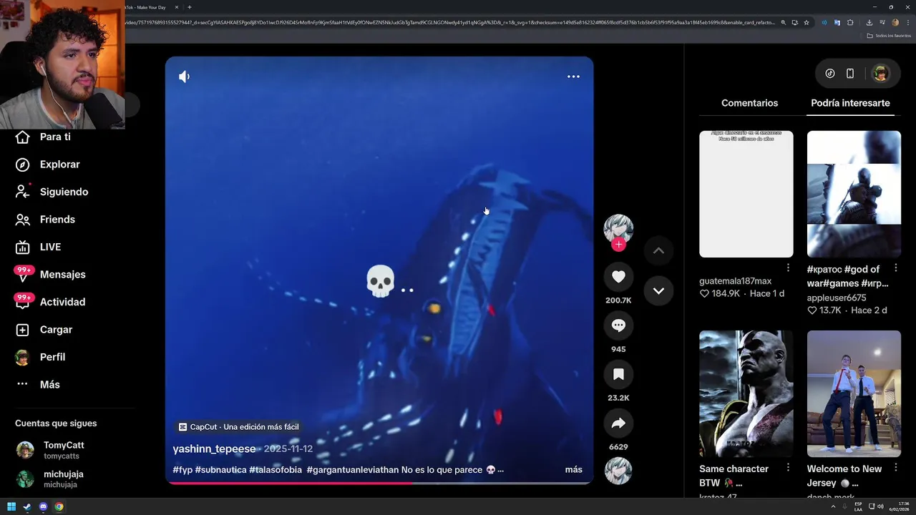Open options for кратос god of war video
The height and width of the screenshot is (515, 916).
click(x=896, y=268)
